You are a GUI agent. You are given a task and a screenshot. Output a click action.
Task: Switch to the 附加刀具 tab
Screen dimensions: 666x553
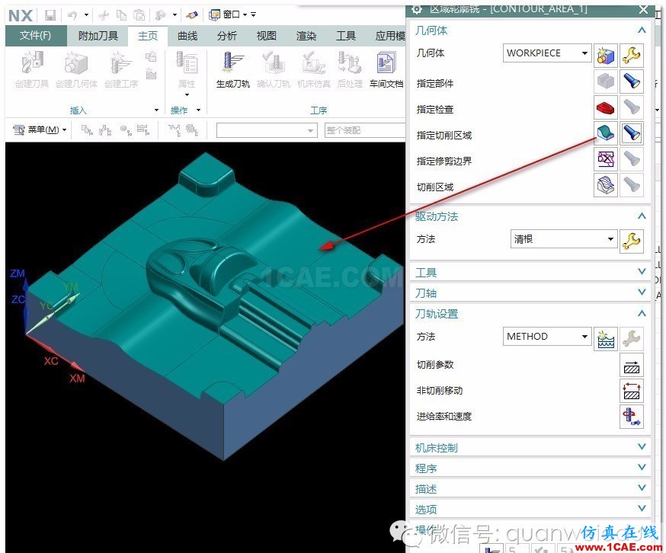click(98, 36)
